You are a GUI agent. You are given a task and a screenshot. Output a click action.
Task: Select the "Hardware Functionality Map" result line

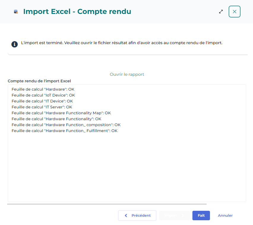[61, 113]
